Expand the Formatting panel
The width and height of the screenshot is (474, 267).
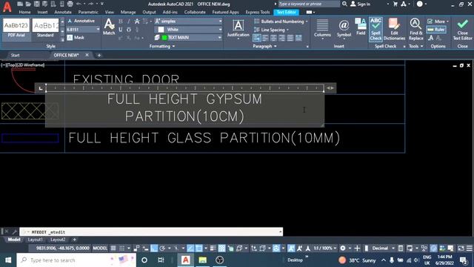tap(162, 46)
